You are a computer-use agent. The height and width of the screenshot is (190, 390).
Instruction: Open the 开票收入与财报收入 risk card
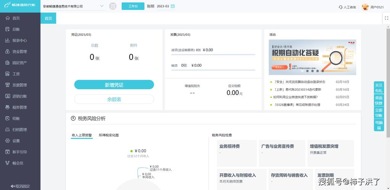242,179
